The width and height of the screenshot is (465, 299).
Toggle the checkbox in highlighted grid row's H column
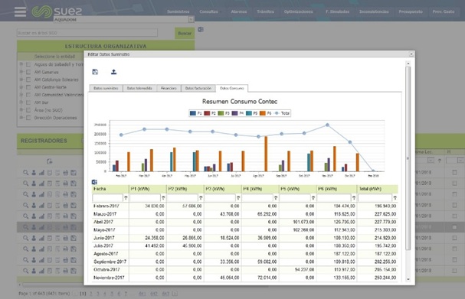[x=454, y=227]
